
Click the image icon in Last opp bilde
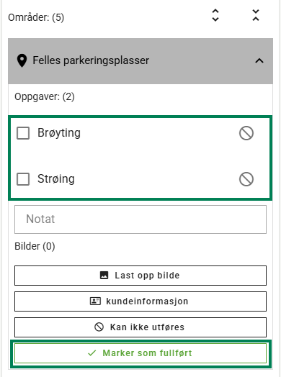pyautogui.click(x=104, y=275)
